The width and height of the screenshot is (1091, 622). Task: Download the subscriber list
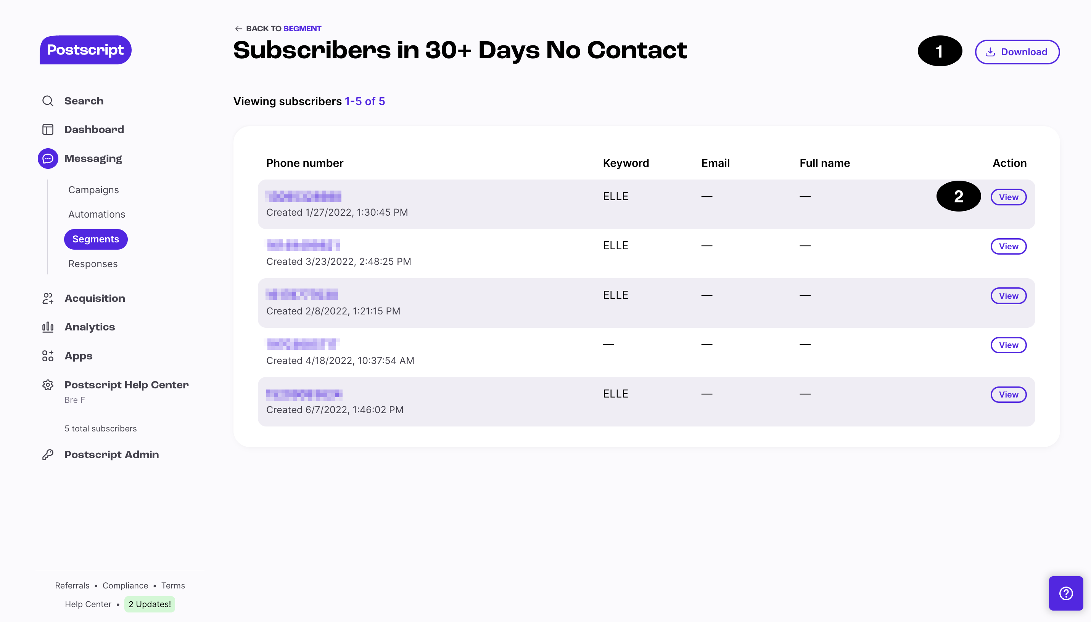(x=1017, y=52)
